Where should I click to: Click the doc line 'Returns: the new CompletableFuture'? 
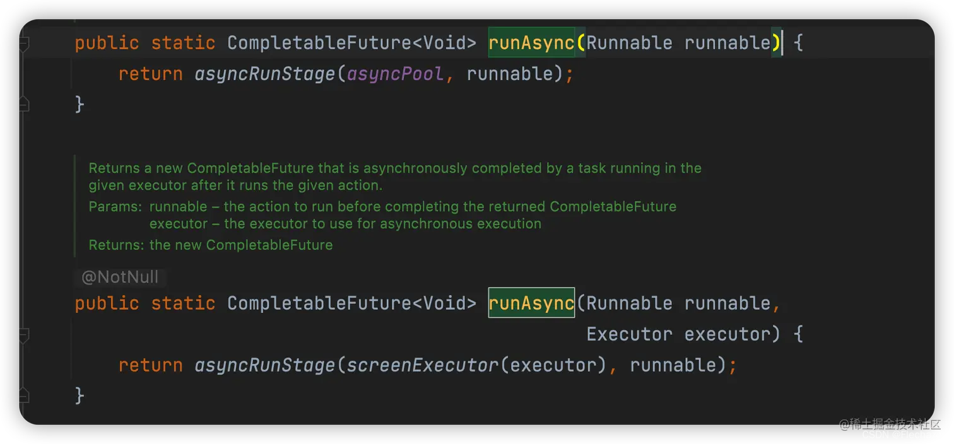coord(211,245)
